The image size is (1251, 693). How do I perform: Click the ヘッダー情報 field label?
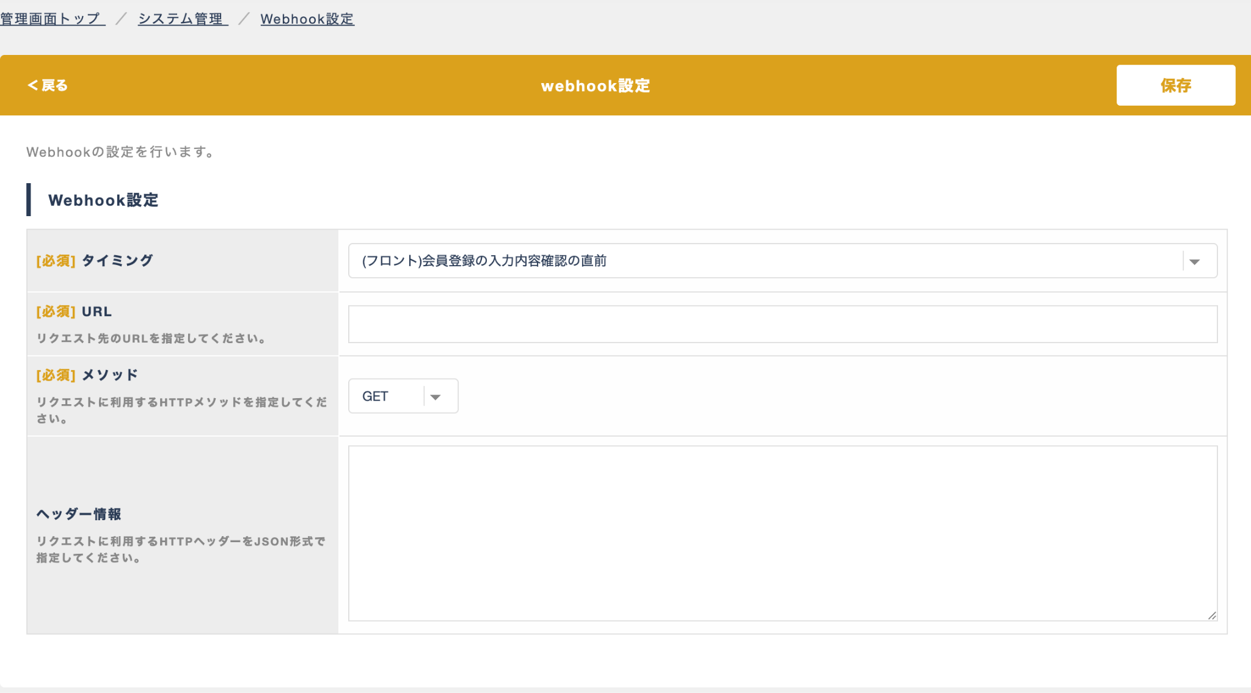click(x=79, y=514)
